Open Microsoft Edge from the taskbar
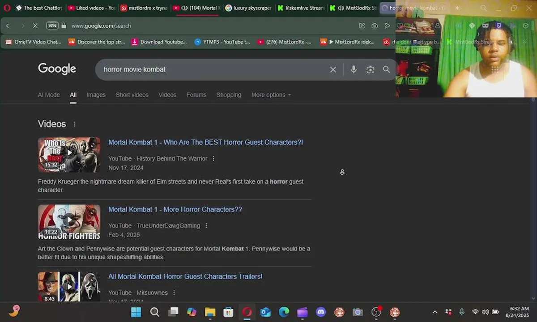537x322 pixels. tap(284, 312)
